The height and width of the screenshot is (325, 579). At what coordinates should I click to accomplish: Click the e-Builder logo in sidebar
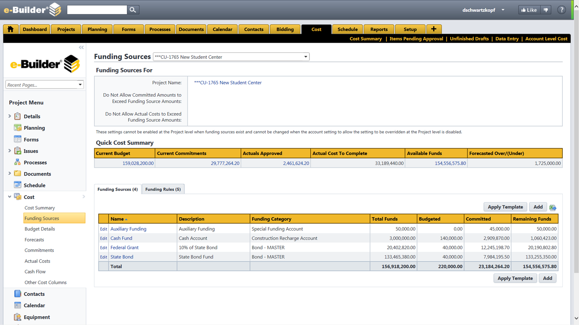[x=45, y=64]
